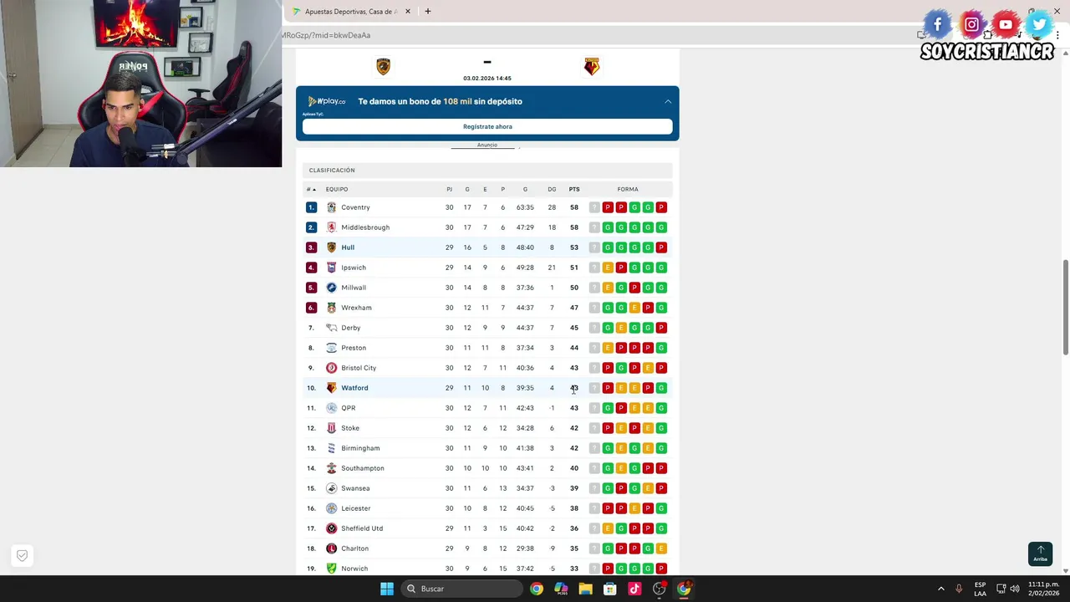
Task: Click Coventry's 58 points value
Action: 574,207
